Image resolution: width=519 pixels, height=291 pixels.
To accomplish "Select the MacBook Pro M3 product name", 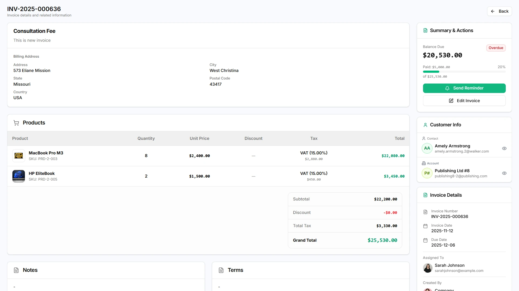I will [x=46, y=153].
